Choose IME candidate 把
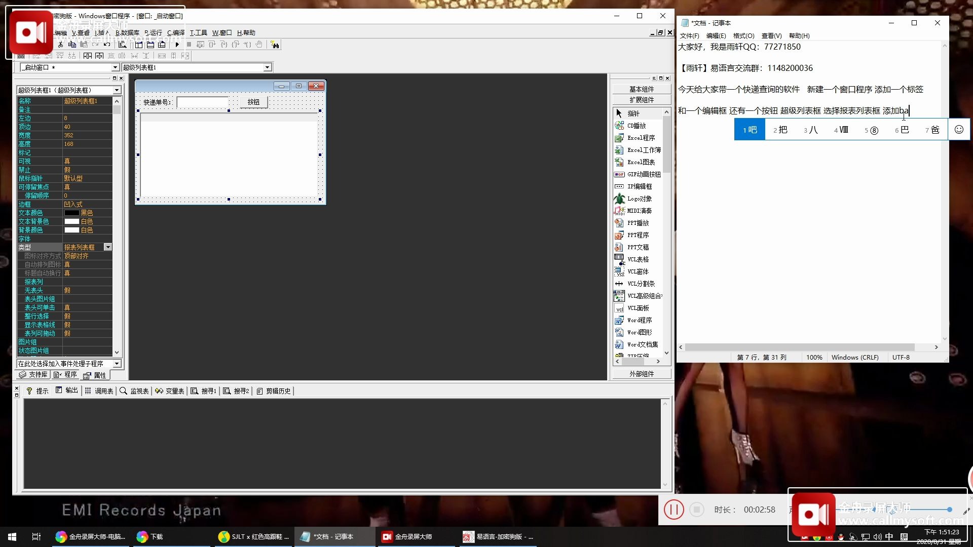The image size is (973, 547). (x=780, y=130)
